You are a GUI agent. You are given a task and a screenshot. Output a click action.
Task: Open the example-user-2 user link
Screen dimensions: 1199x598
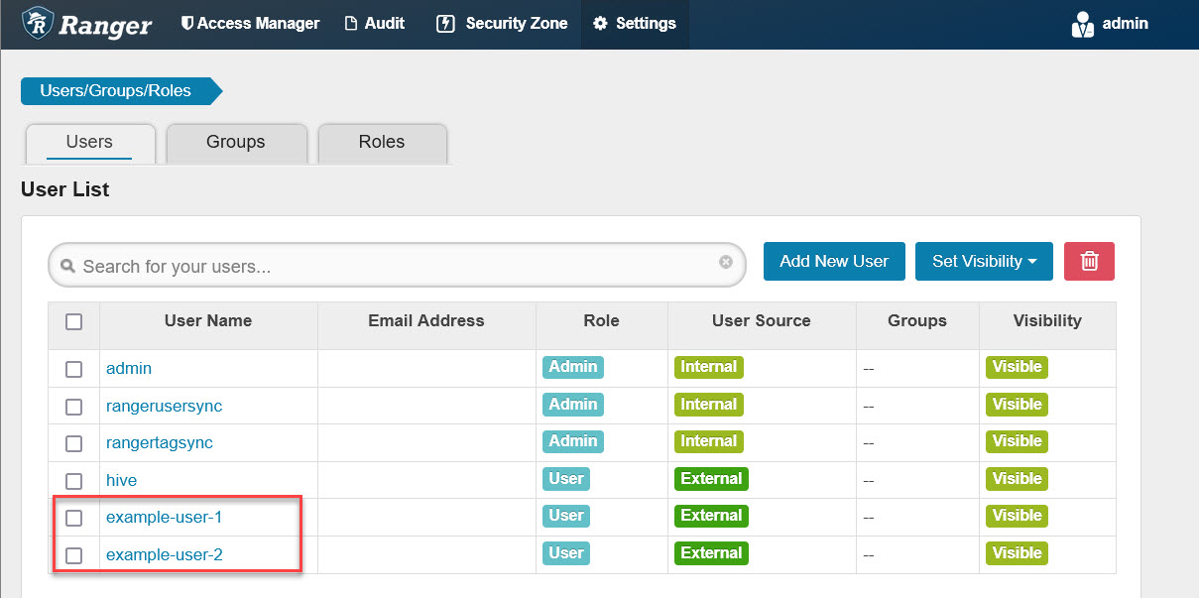pyautogui.click(x=165, y=554)
